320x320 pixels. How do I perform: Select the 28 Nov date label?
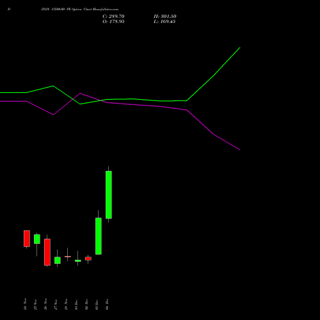coord(66,304)
